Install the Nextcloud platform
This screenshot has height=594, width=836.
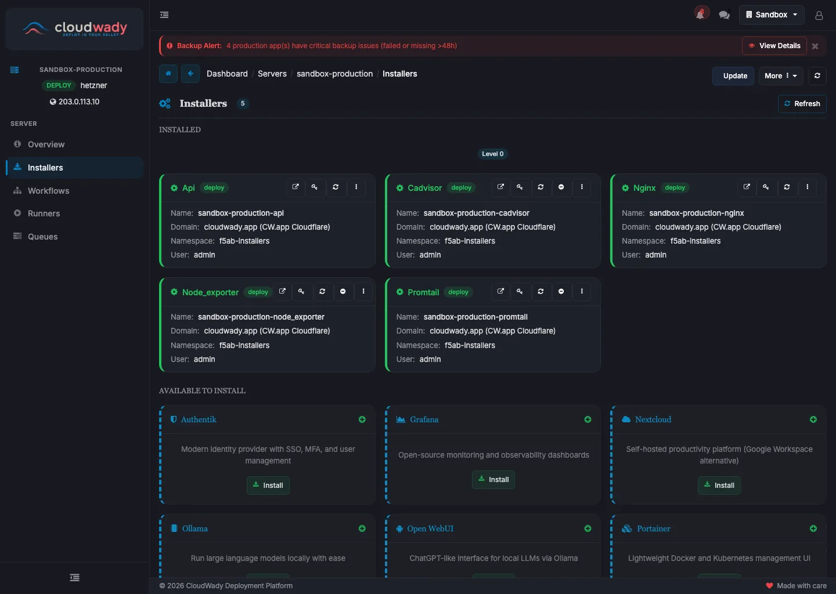point(719,486)
